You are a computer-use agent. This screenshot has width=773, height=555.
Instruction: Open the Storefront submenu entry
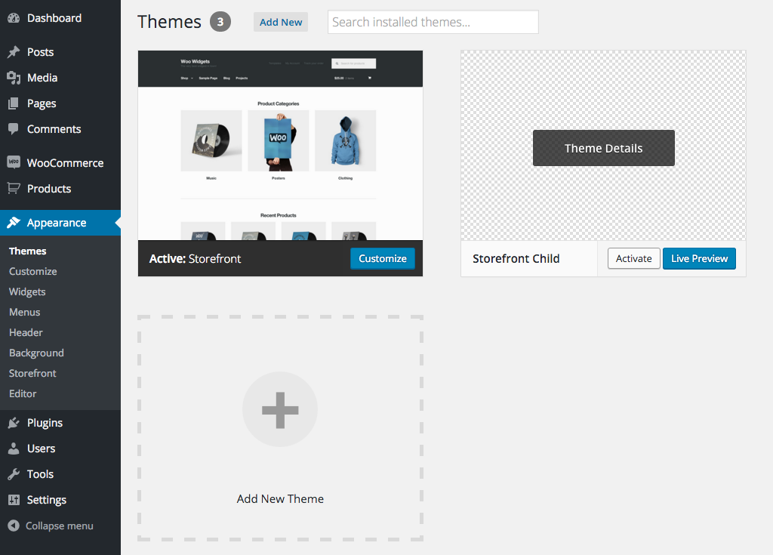click(32, 373)
